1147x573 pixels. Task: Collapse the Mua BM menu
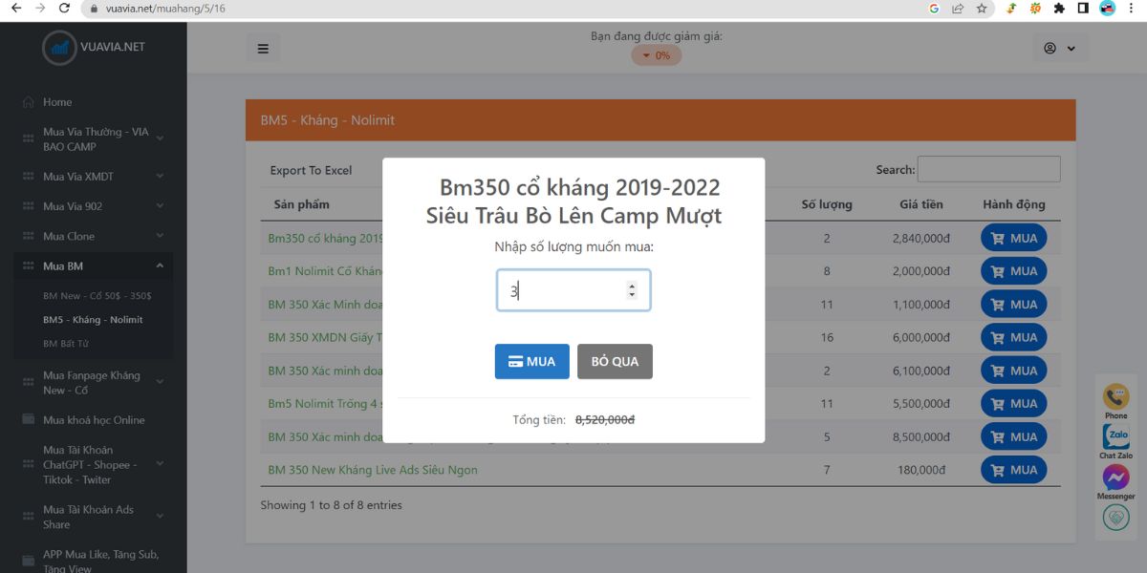pos(93,265)
